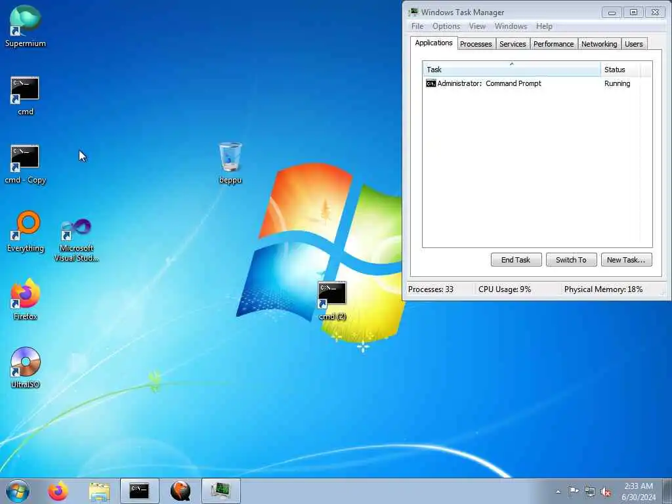Sort by the Status column header
672x504 pixels.
619,70
